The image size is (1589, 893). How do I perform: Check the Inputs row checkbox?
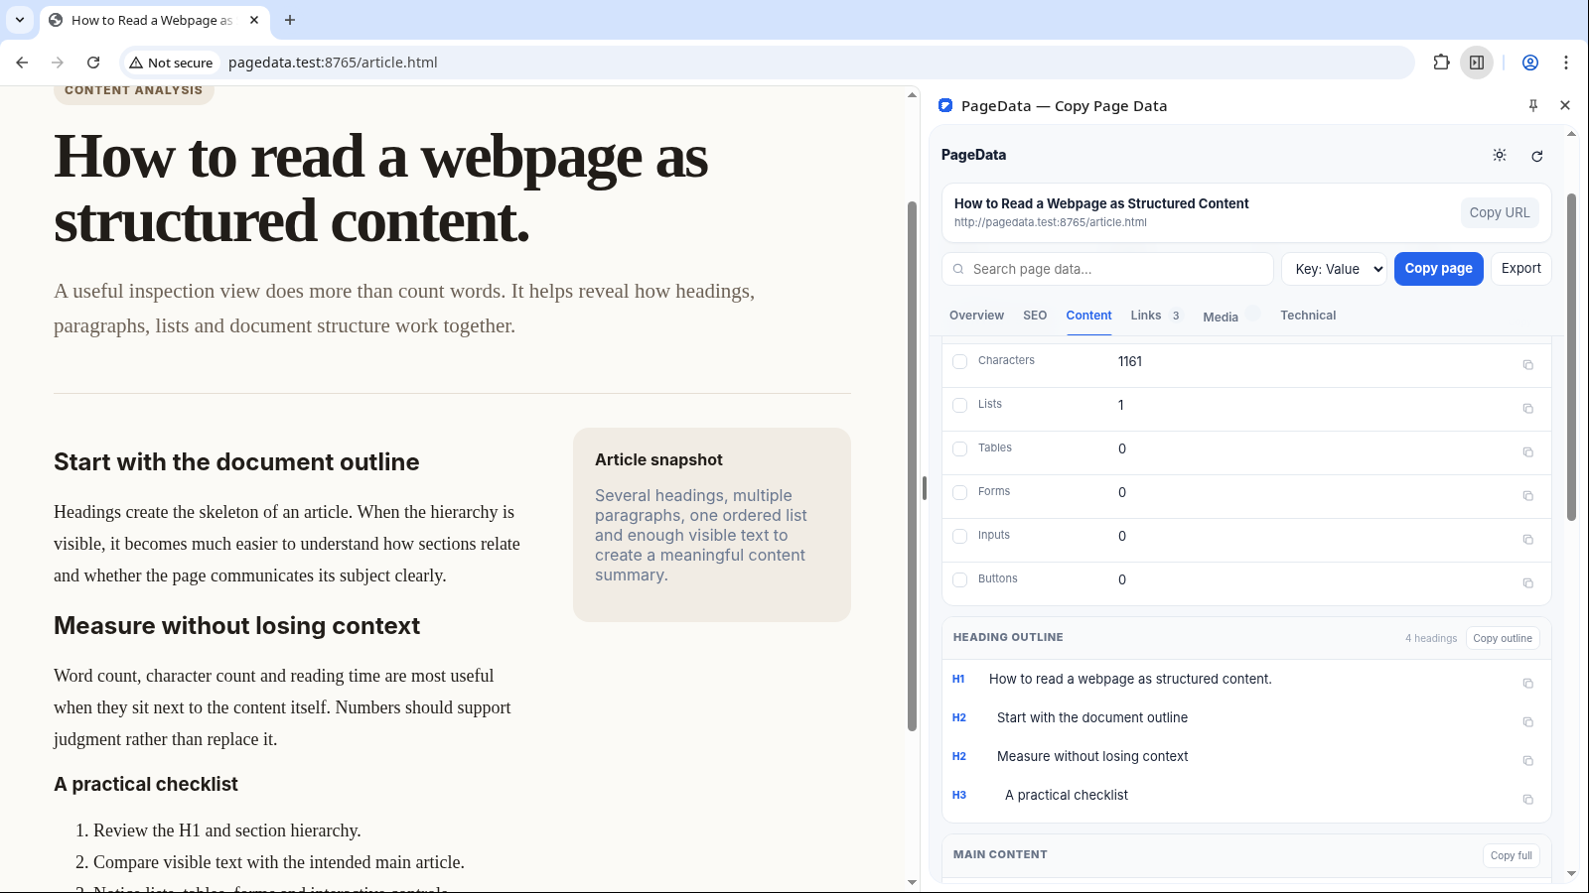959,536
